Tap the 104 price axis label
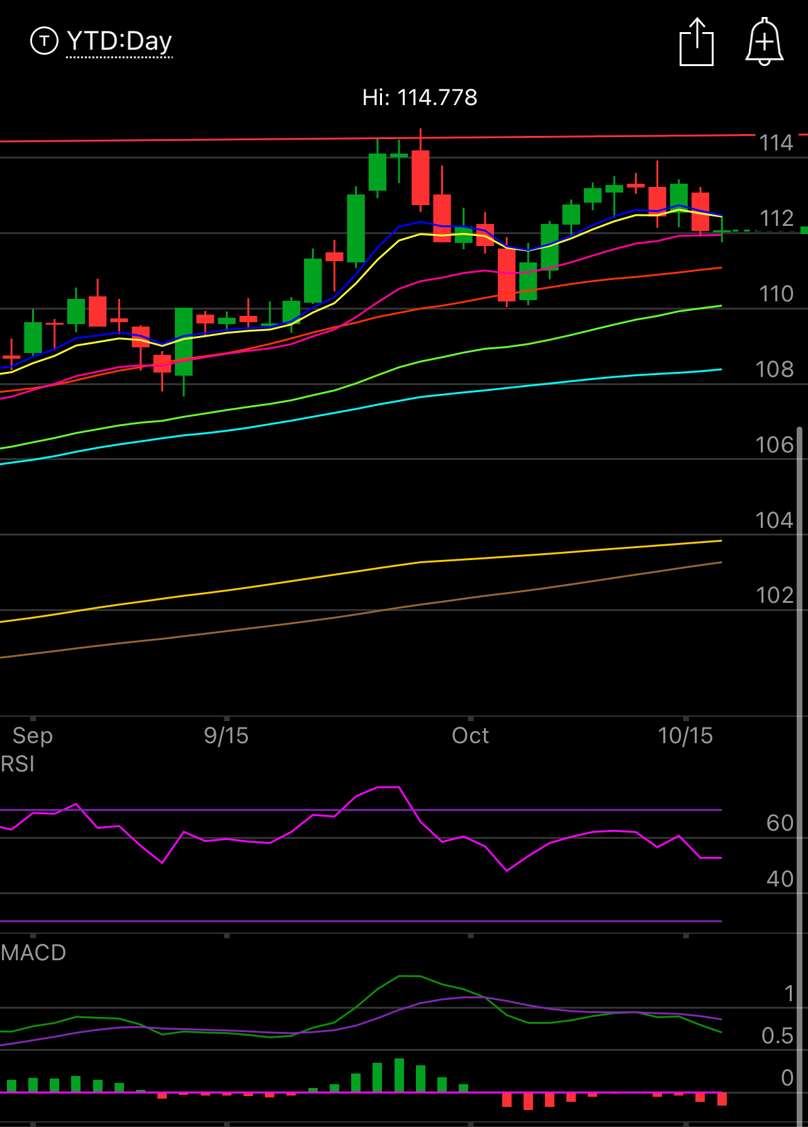Screen dimensions: 808x1127 click(x=775, y=520)
